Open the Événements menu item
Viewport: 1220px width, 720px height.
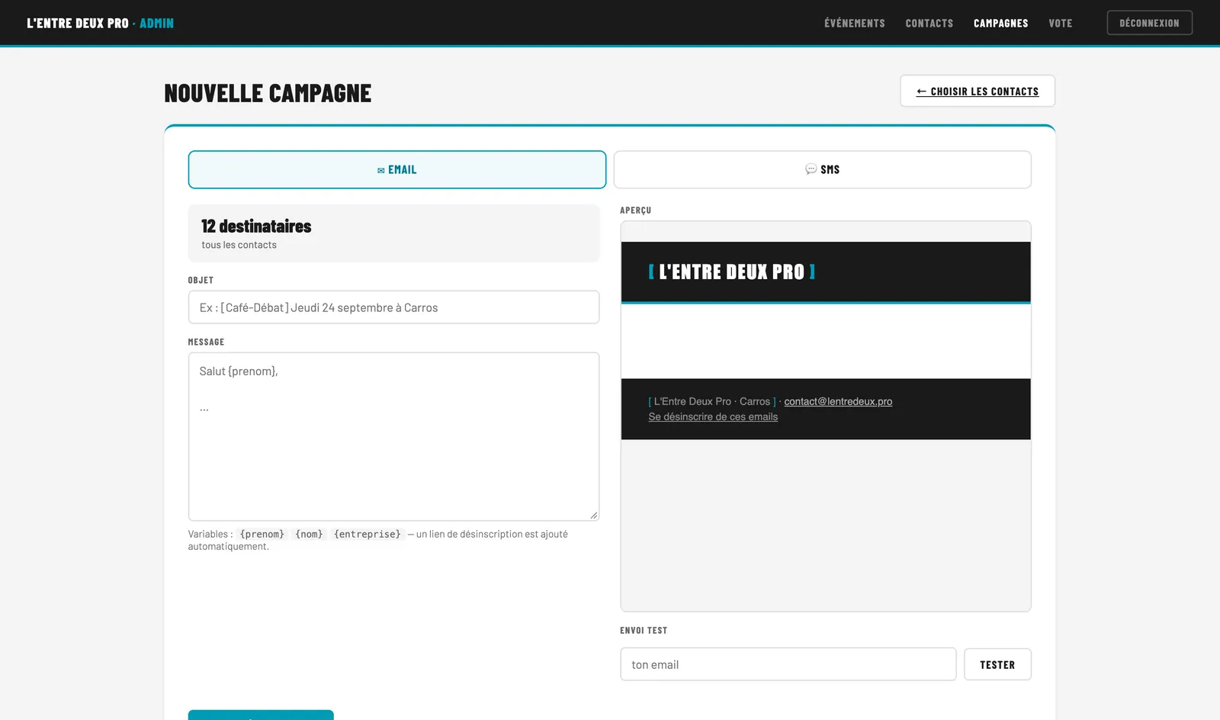point(854,23)
